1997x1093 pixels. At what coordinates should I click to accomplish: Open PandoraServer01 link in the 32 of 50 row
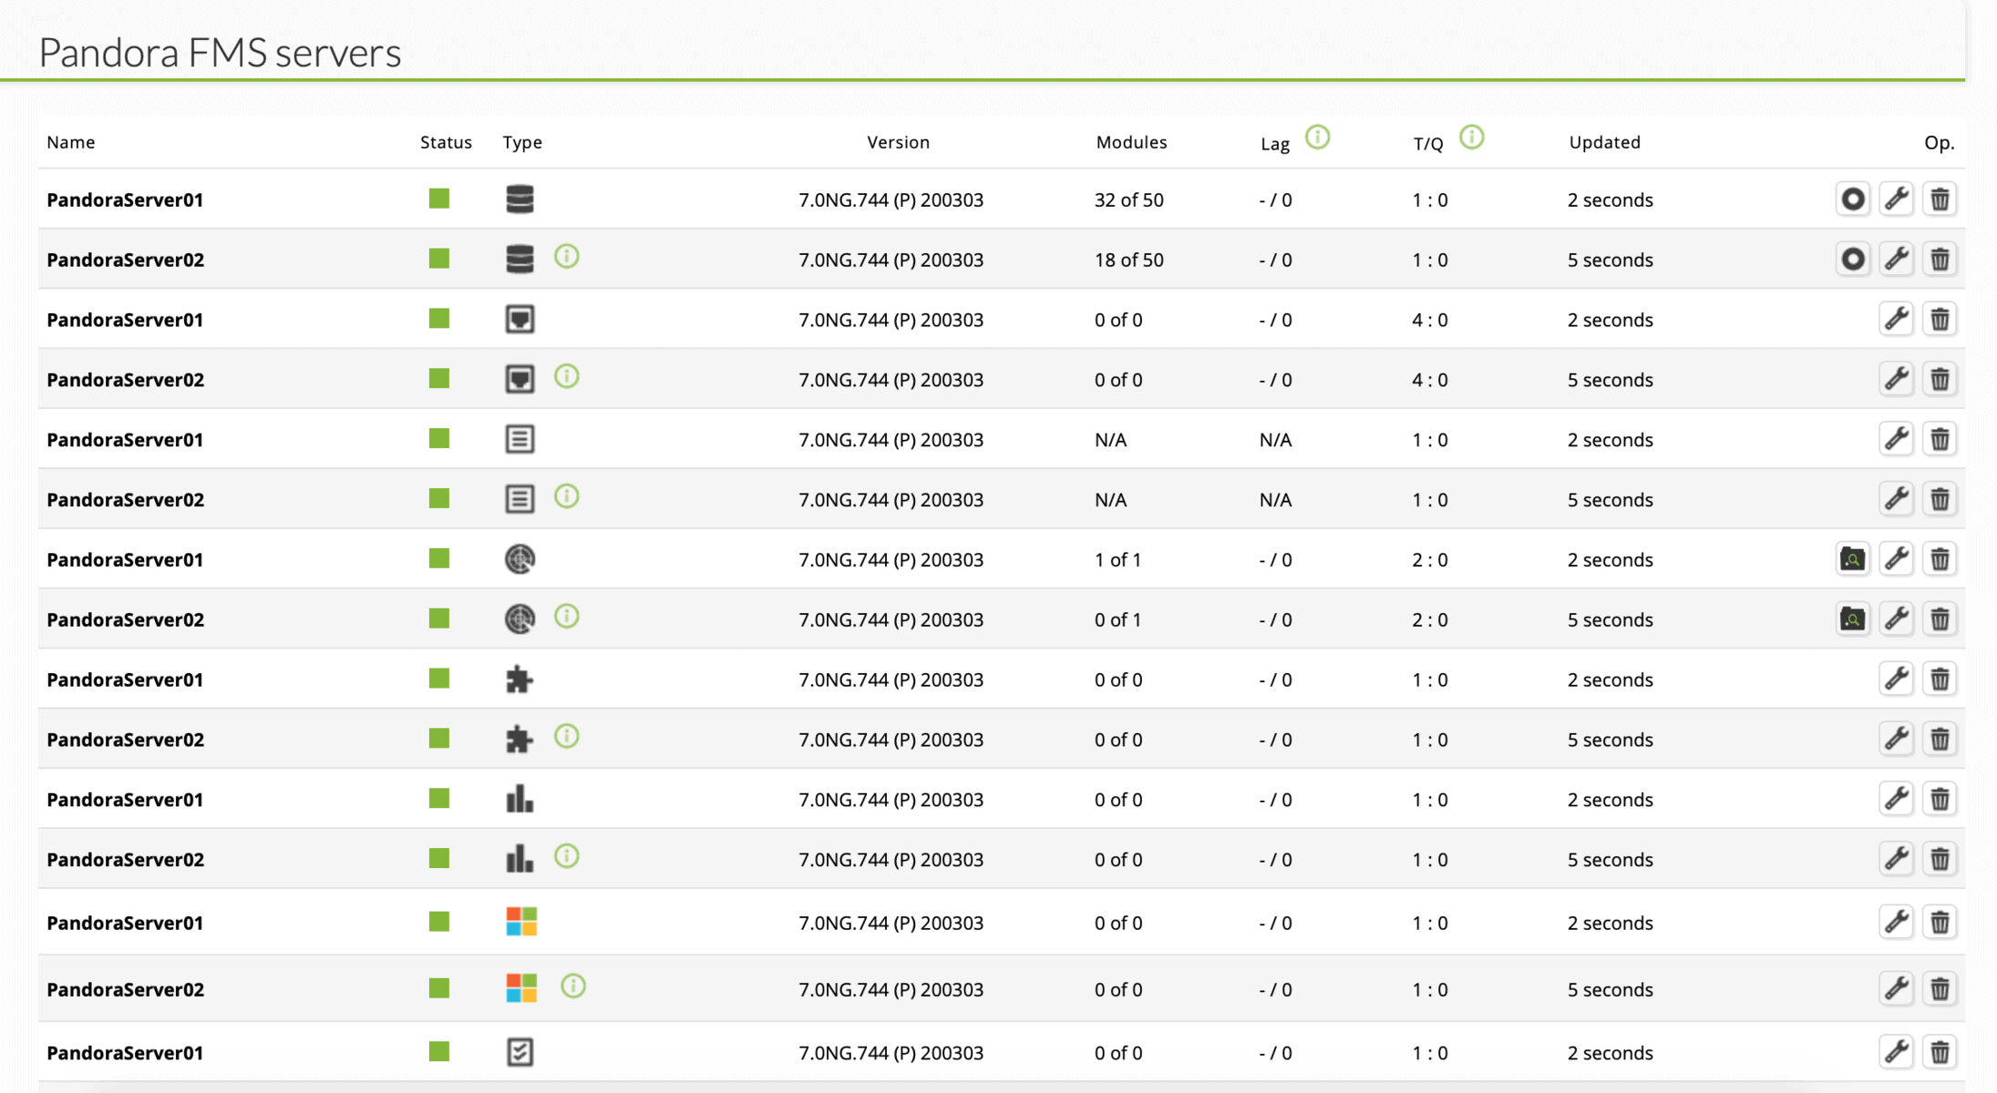coord(125,199)
